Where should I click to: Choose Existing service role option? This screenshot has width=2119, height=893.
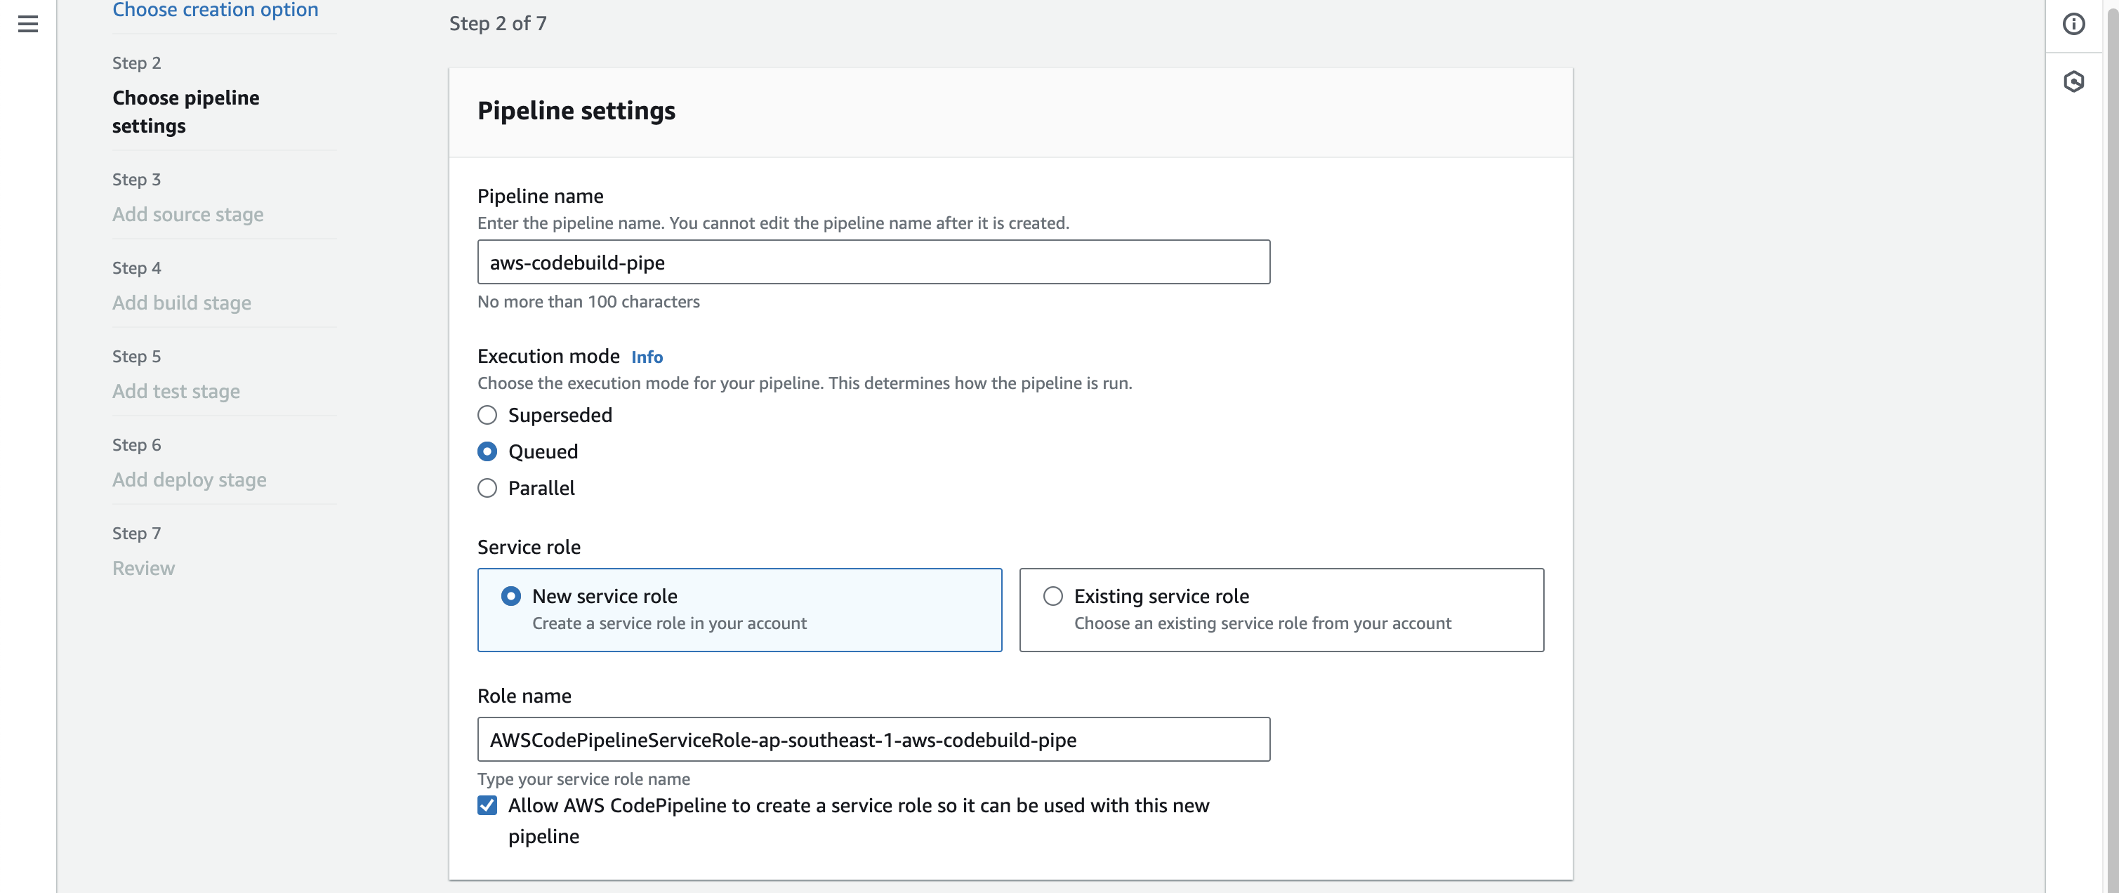point(1052,596)
